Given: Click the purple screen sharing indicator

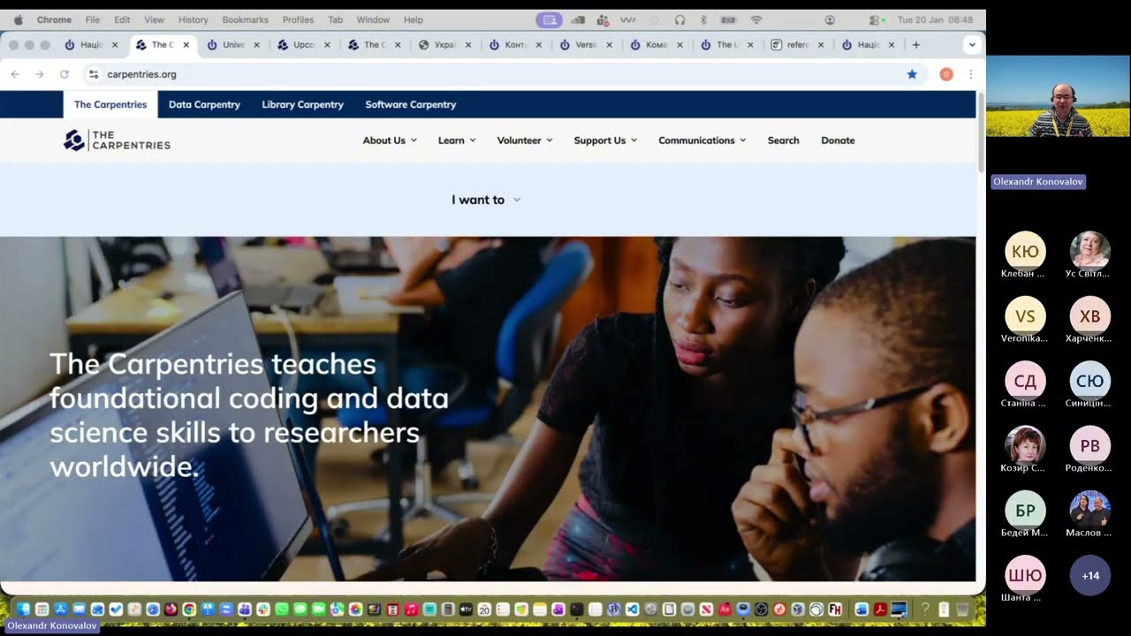Looking at the screenshot, I should [550, 19].
